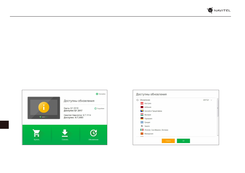
Task: Click the globe icon next to Земля
Action: pos(142,126)
